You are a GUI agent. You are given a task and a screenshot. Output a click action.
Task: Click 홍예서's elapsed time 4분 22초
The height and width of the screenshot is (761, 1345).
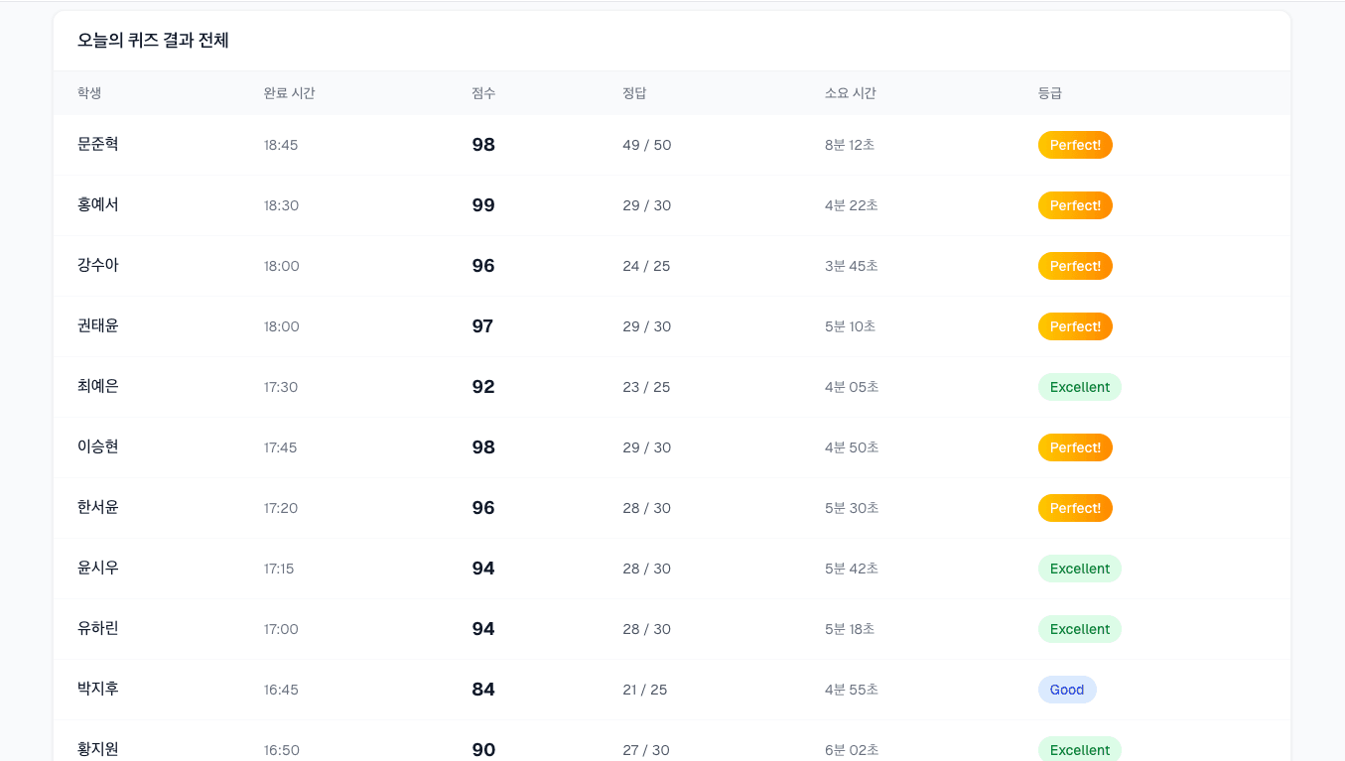coord(851,205)
